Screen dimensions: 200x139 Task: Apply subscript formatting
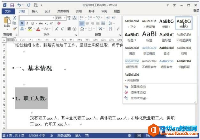point(46,23)
